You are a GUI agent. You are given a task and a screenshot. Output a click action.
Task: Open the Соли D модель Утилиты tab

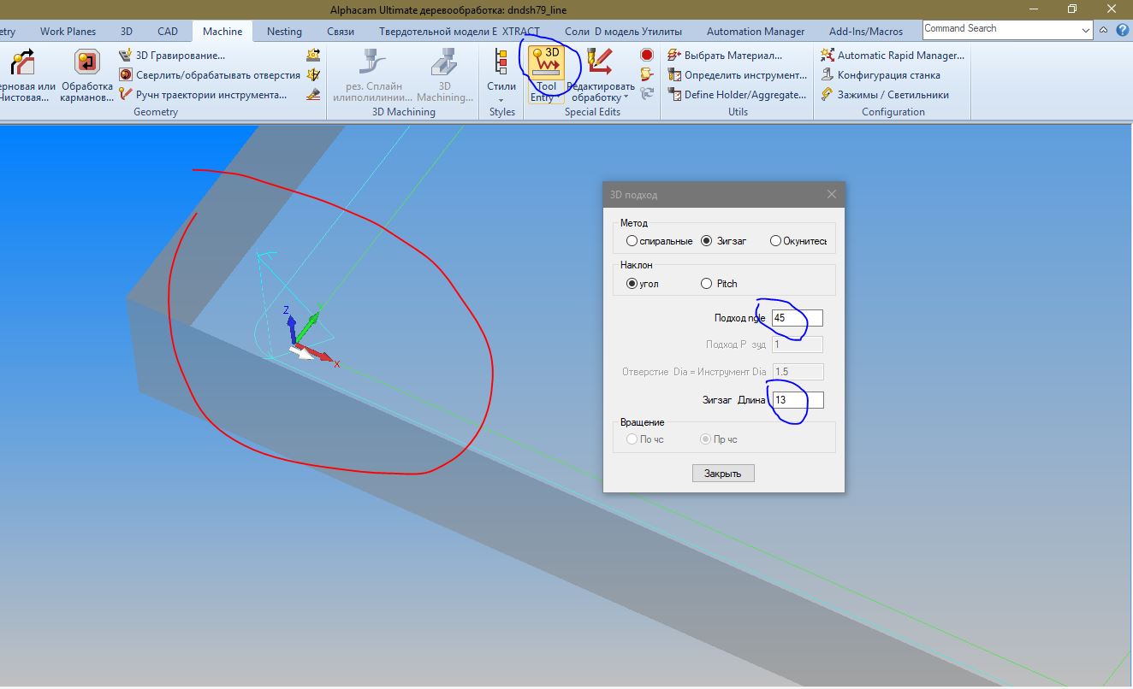click(x=626, y=31)
